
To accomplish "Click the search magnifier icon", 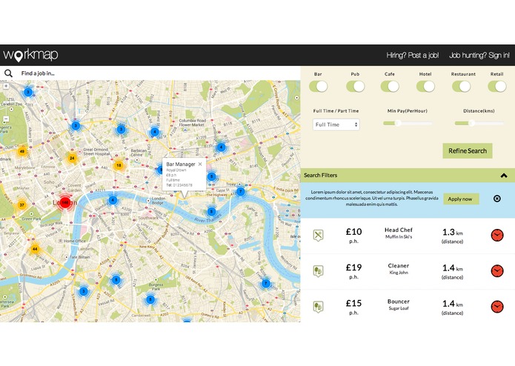I will [x=9, y=73].
